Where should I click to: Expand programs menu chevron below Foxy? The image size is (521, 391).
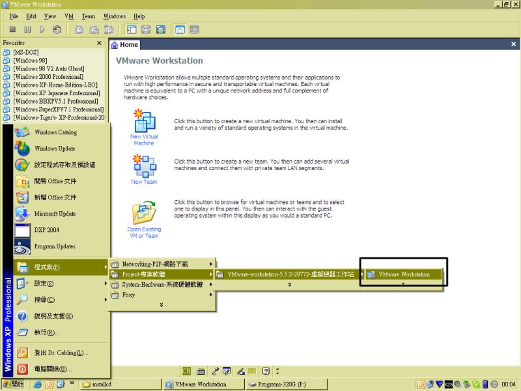click(x=162, y=305)
